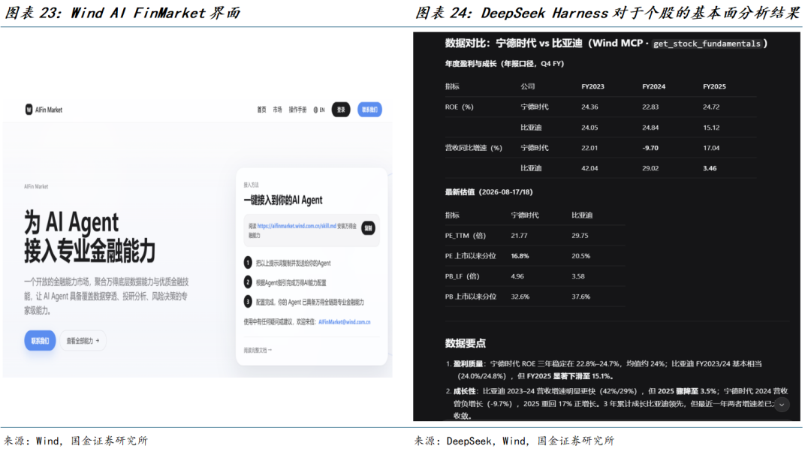Click the blue 联系我们 button under the hero text
The height and width of the screenshot is (449, 811).
[40, 341]
